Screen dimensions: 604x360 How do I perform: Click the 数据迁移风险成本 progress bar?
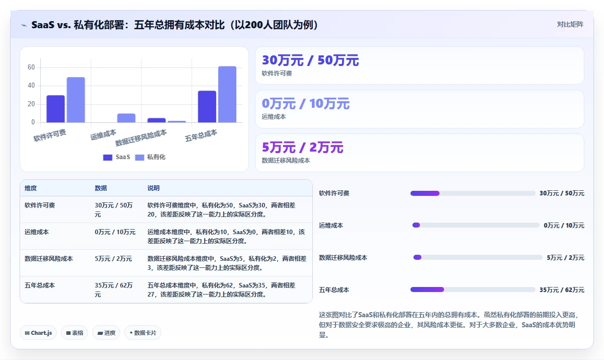coord(478,257)
